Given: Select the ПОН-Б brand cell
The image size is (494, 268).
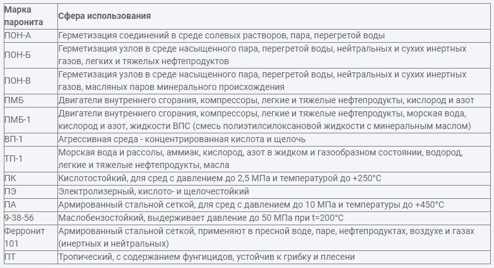Looking at the screenshot, I should pyautogui.click(x=30, y=55).
